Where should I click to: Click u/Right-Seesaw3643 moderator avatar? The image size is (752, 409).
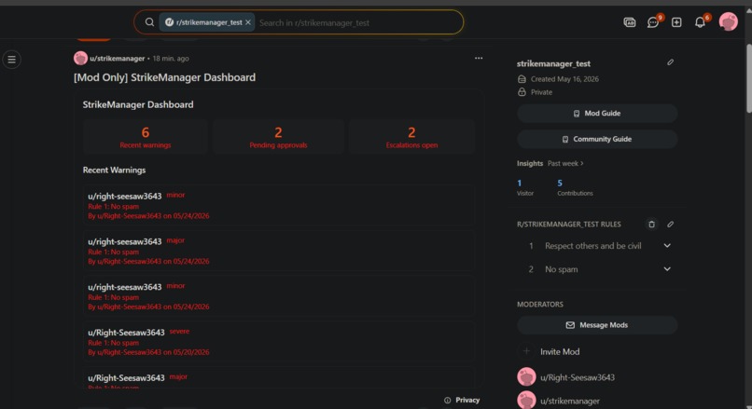tap(526, 377)
